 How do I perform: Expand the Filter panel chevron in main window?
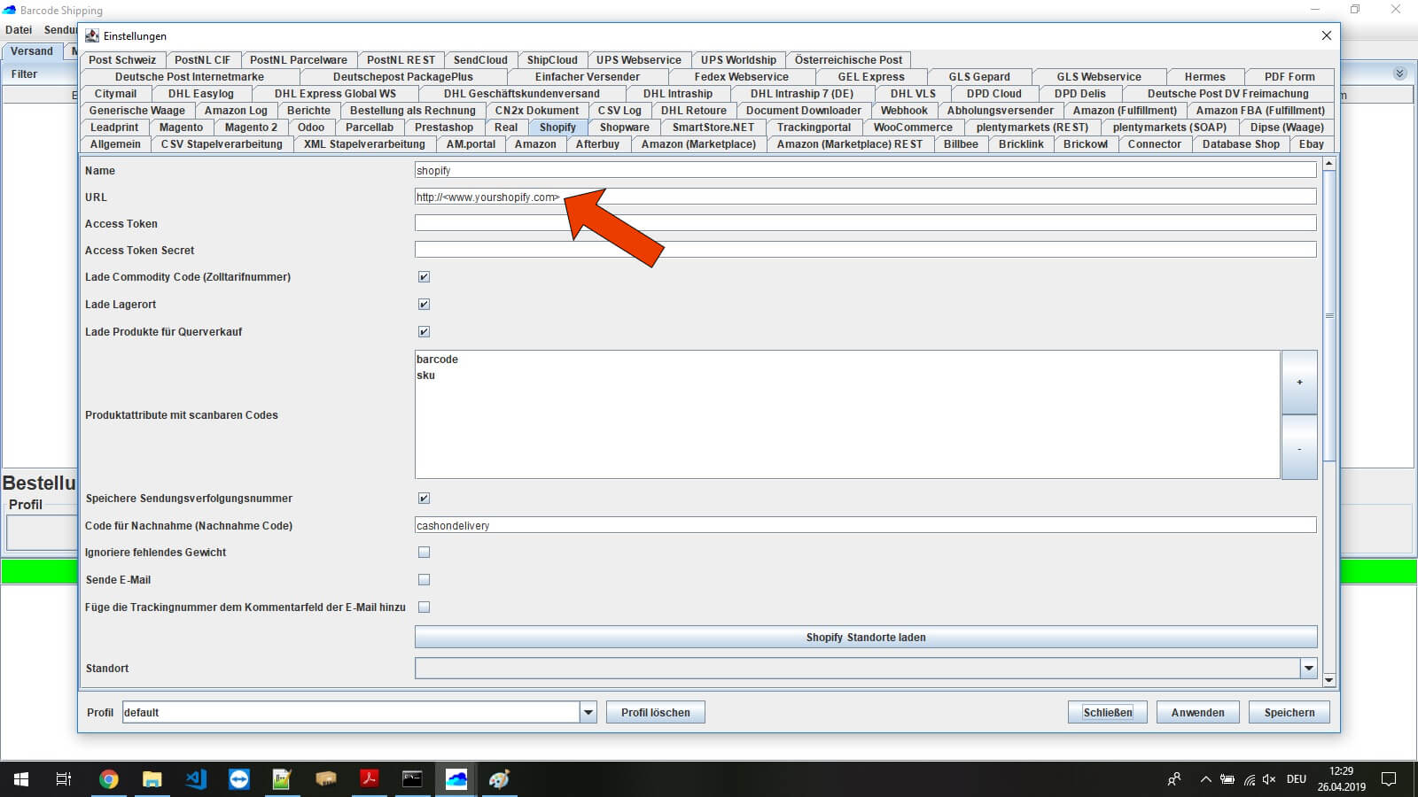click(x=1399, y=74)
